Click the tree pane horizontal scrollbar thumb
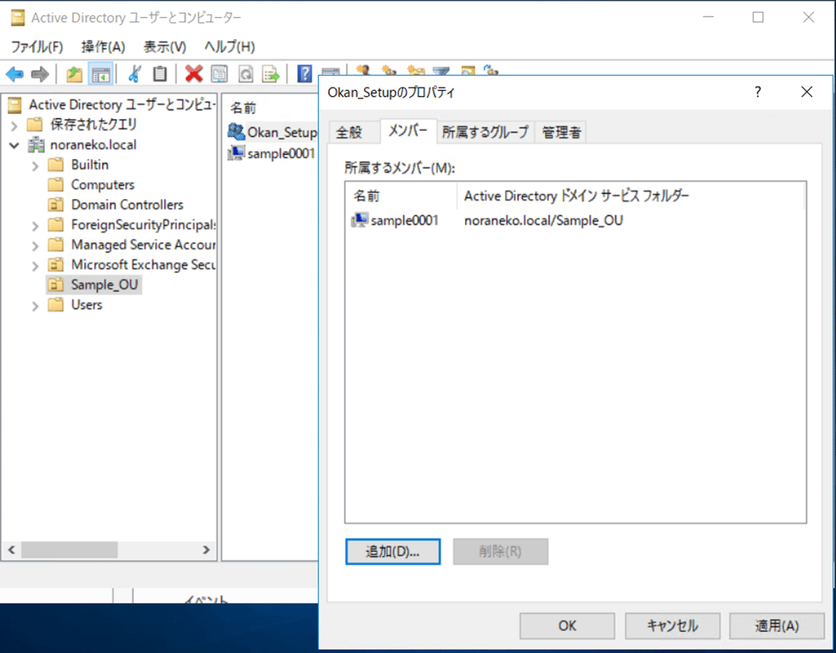836x653 pixels. pyautogui.click(x=69, y=549)
